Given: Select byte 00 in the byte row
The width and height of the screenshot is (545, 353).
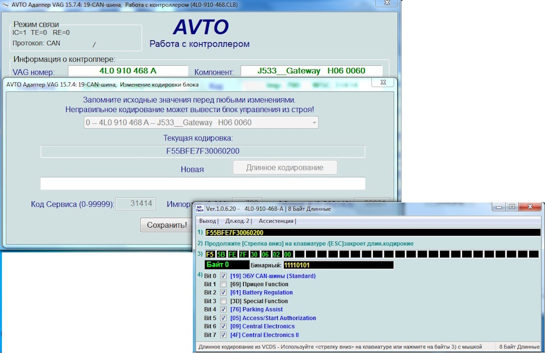Looking at the screenshot, I should coord(287,254).
